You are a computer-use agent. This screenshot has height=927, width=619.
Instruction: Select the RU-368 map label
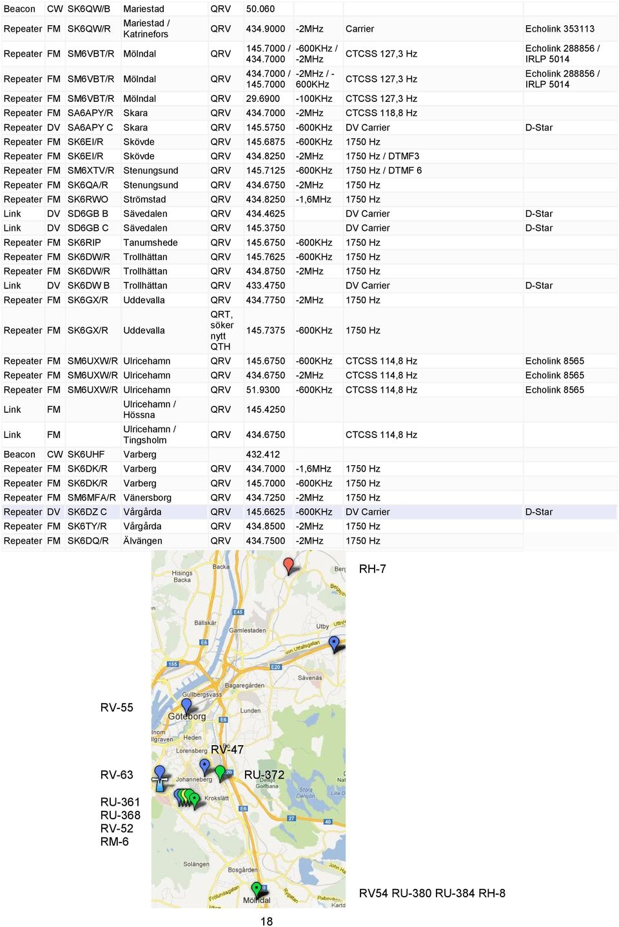[x=120, y=815]
